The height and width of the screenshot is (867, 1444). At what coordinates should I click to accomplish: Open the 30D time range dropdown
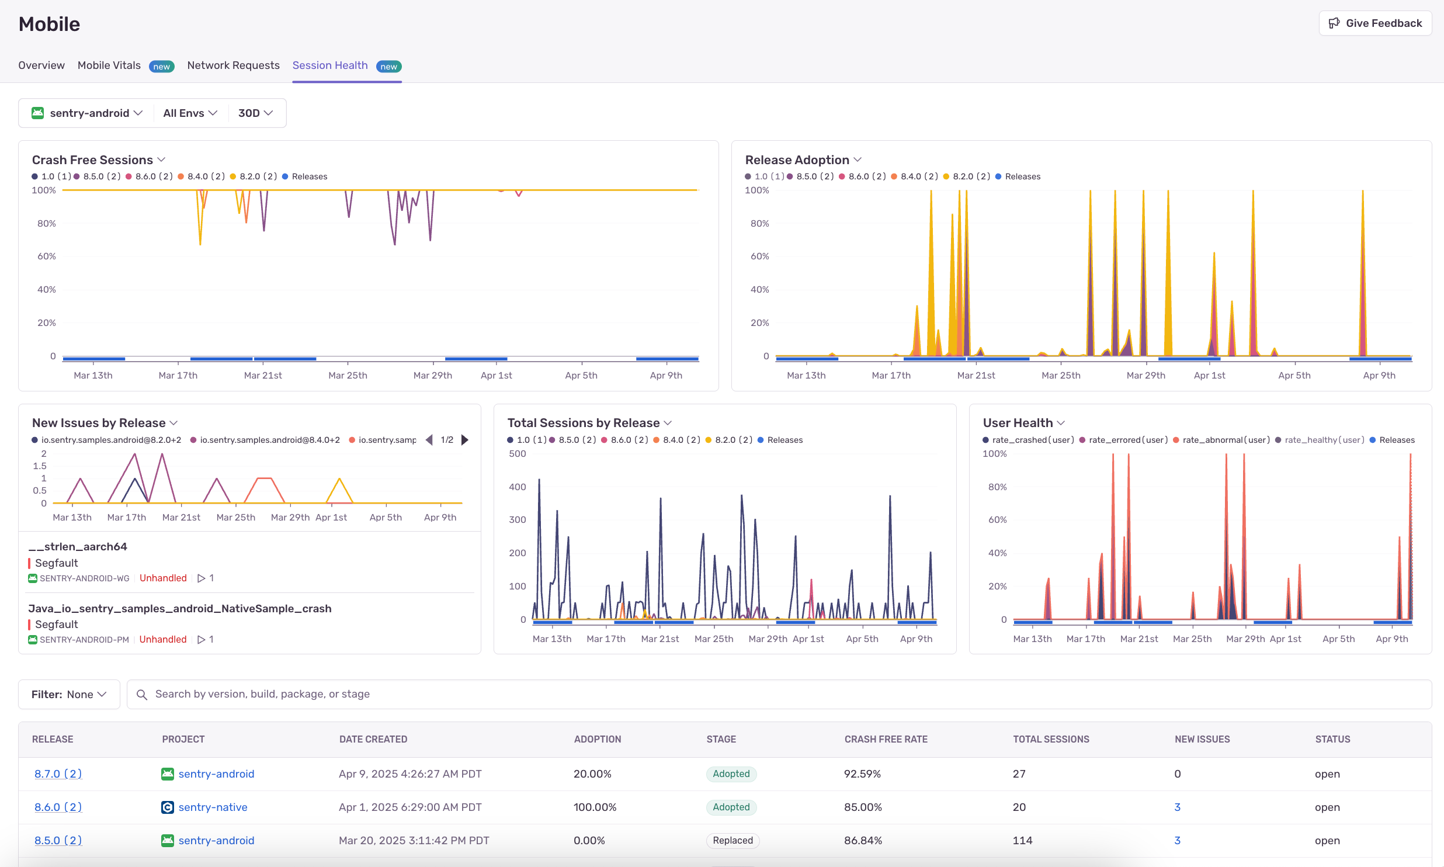coord(255,113)
